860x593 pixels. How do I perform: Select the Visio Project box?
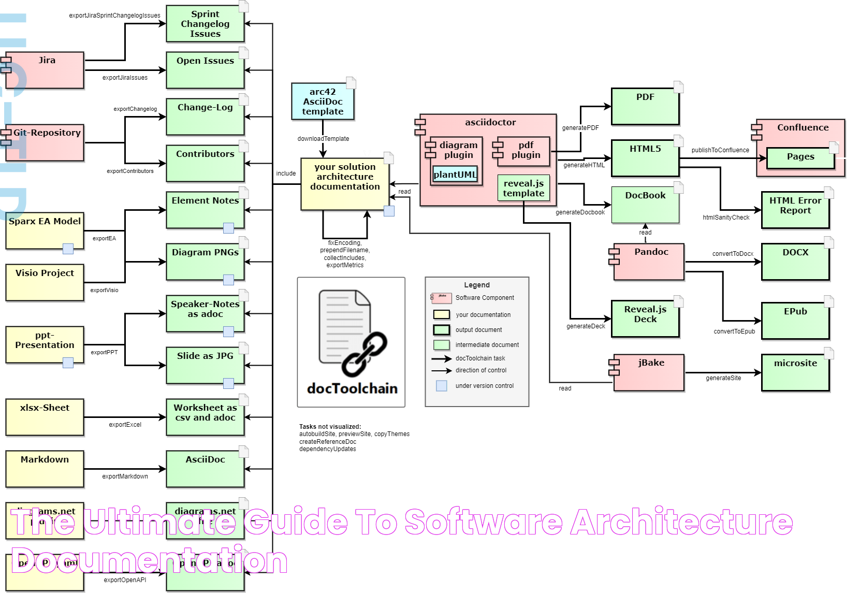click(45, 283)
